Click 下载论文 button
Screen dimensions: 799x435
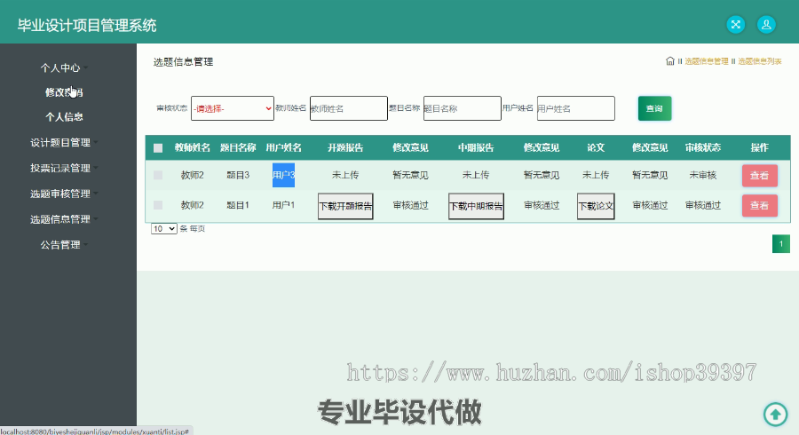click(x=596, y=206)
